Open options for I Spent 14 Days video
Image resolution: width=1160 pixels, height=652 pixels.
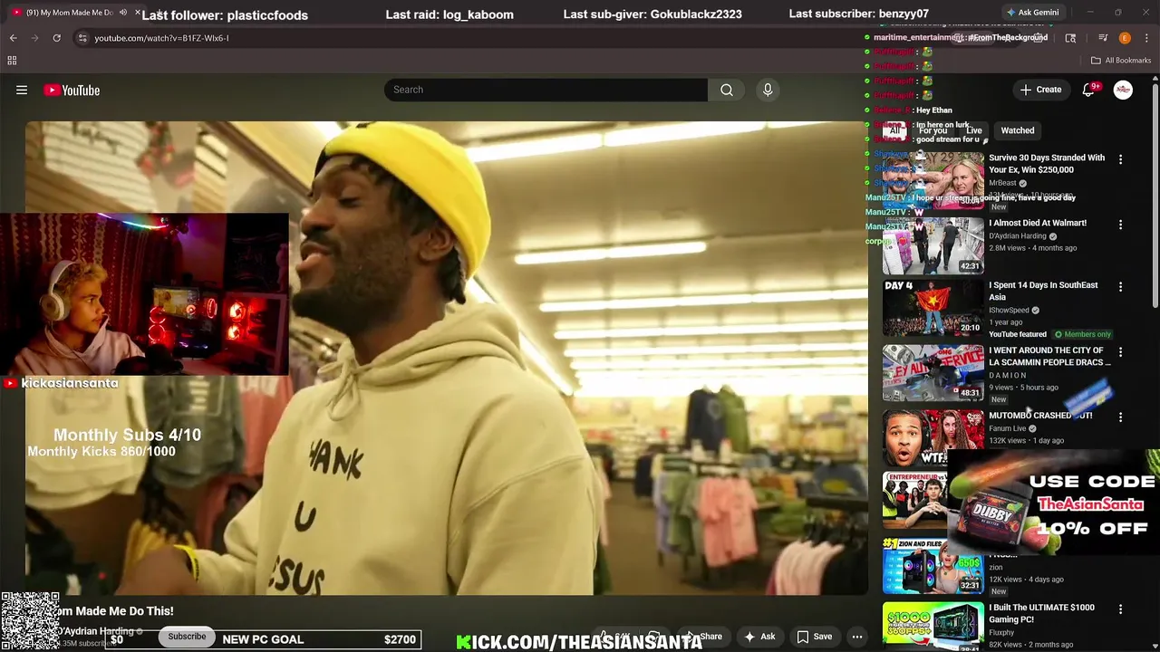(1120, 287)
